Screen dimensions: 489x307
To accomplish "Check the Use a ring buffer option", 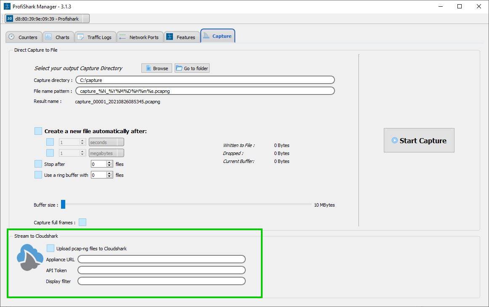I will (38, 175).
